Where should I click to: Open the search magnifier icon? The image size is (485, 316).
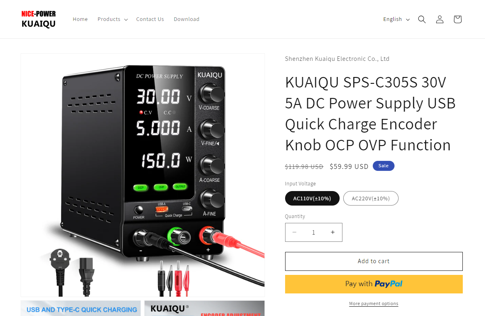tap(422, 19)
